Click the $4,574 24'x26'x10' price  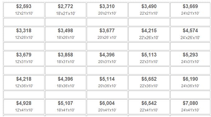190,34
